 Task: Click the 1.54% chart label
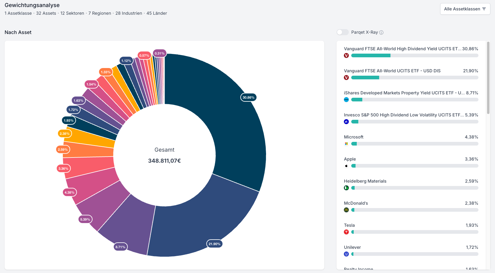(x=91, y=84)
